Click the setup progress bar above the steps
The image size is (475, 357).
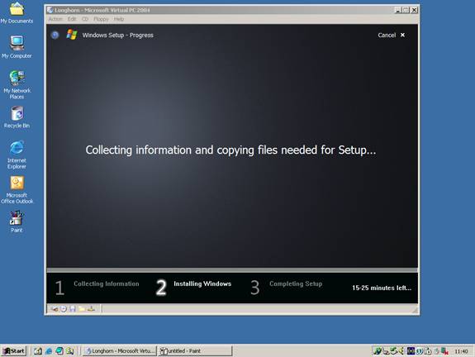pyautogui.click(x=232, y=269)
